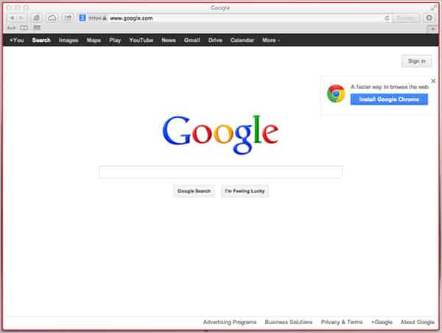The width and height of the screenshot is (442, 333).
Task: Open the Top Sites grid icon
Action: (37, 27)
